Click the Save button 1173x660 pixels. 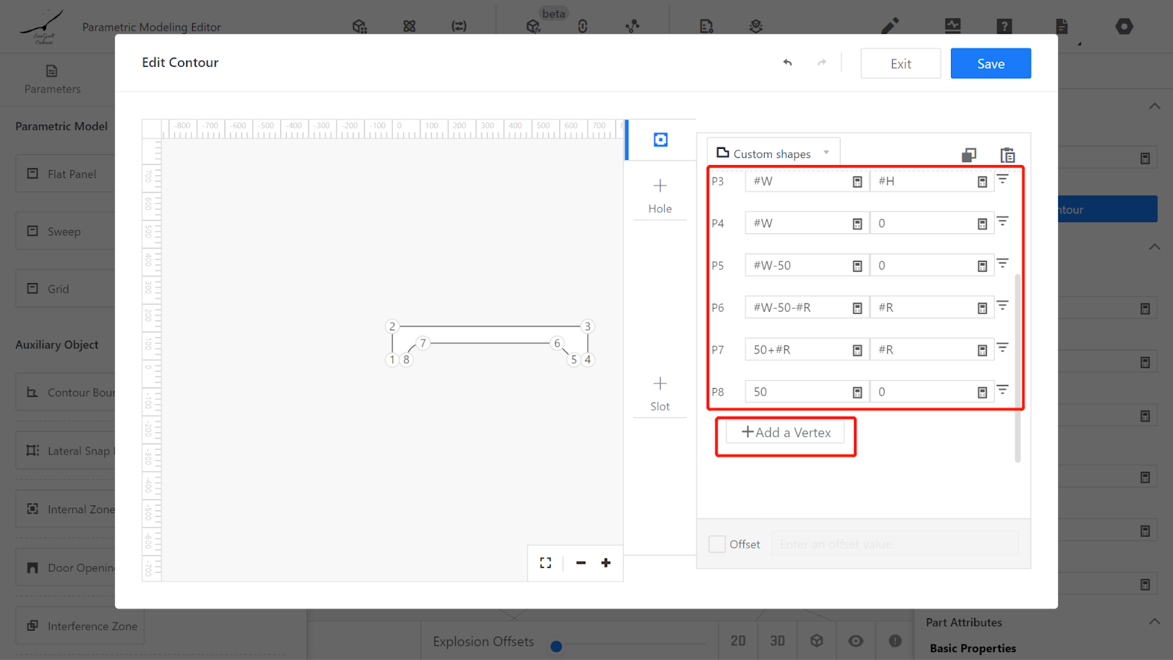click(990, 64)
